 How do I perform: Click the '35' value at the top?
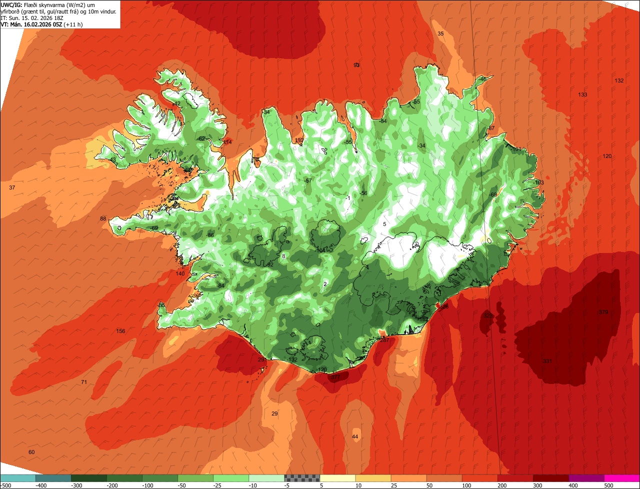[x=440, y=33]
